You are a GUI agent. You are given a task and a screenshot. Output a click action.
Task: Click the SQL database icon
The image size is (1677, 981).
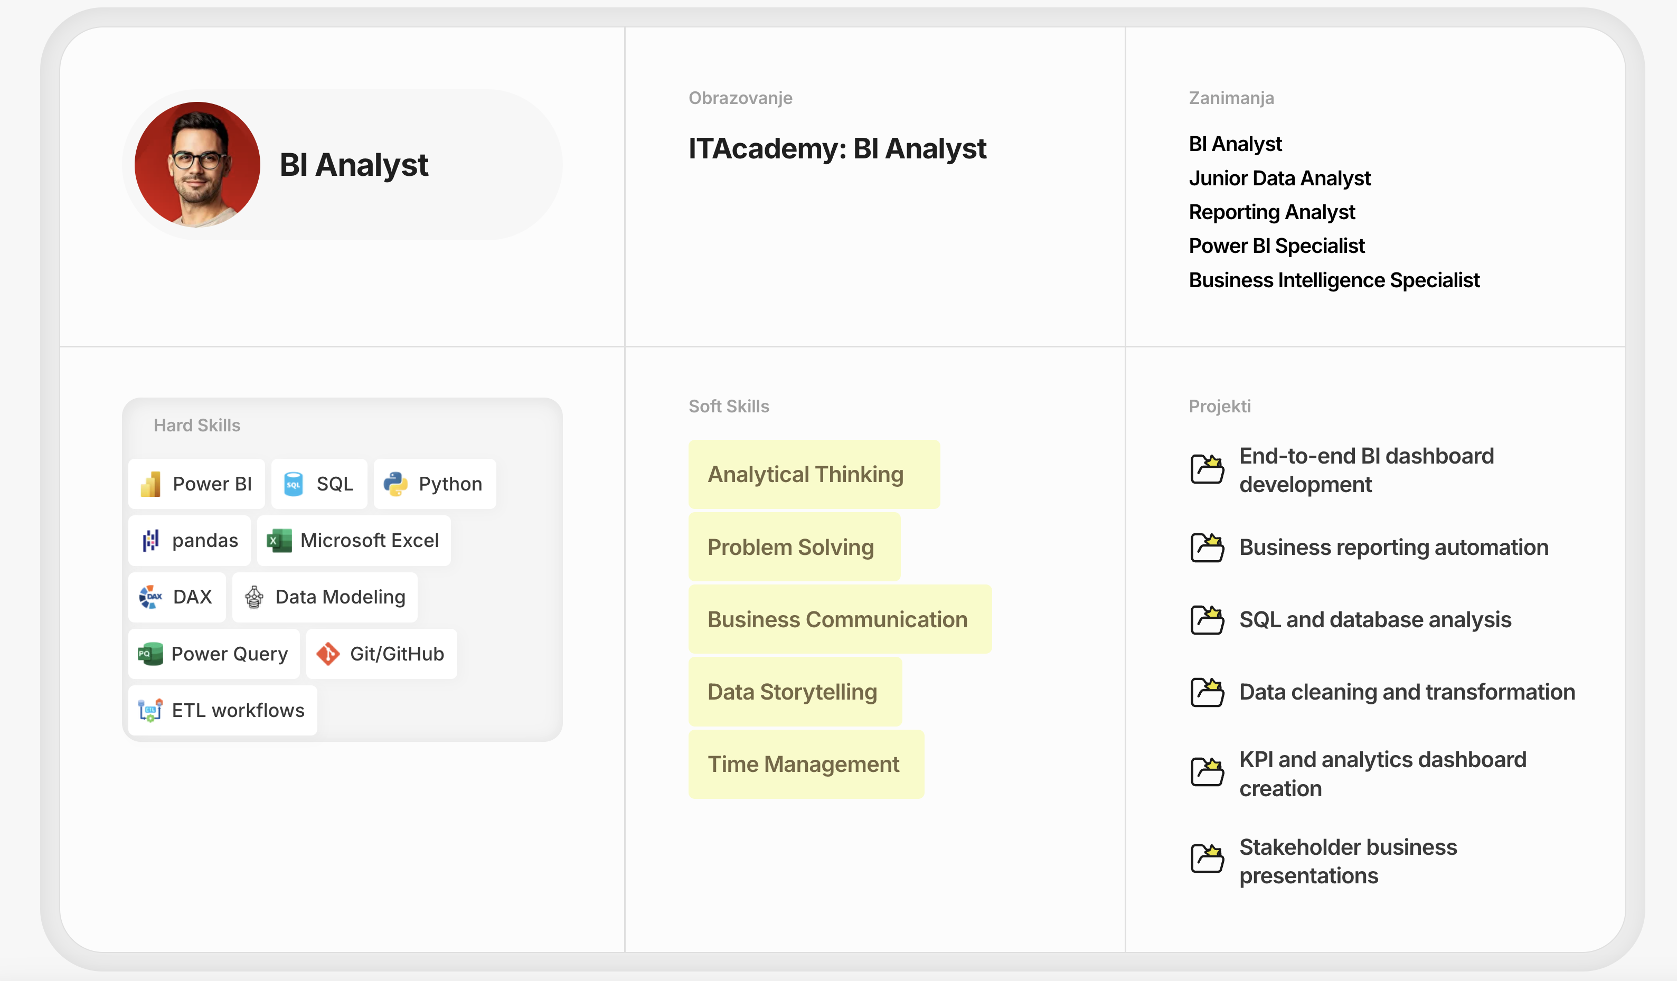click(294, 484)
